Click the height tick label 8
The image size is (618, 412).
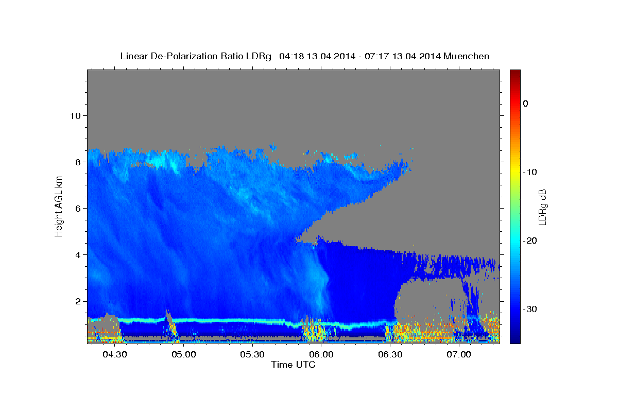click(x=77, y=162)
